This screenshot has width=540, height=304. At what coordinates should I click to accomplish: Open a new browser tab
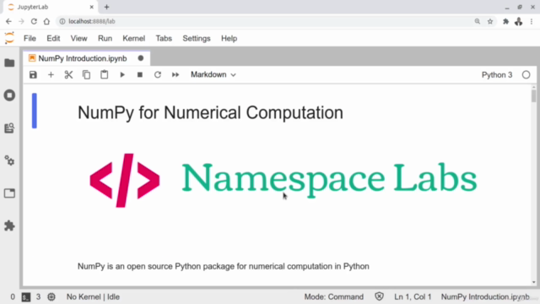tap(107, 7)
